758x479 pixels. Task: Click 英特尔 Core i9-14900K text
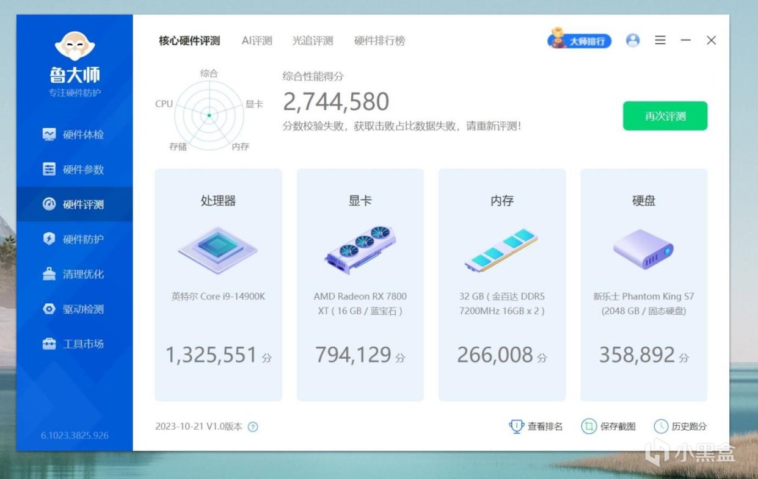[218, 297]
